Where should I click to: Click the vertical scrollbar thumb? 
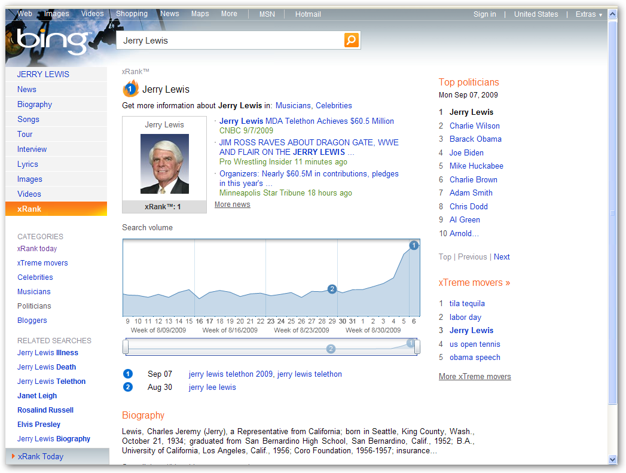612,212
